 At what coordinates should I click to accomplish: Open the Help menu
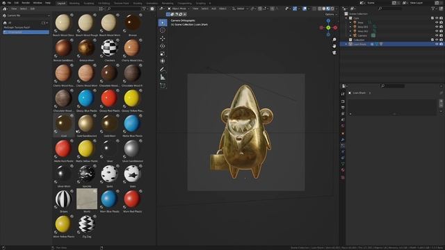48,3
